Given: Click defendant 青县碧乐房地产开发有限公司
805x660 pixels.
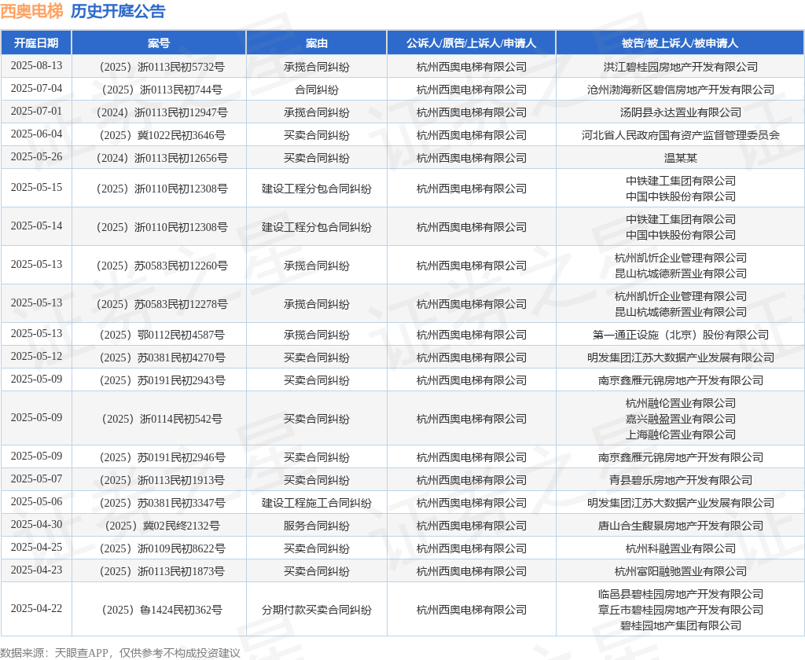Looking at the screenshot, I should coord(680,480).
